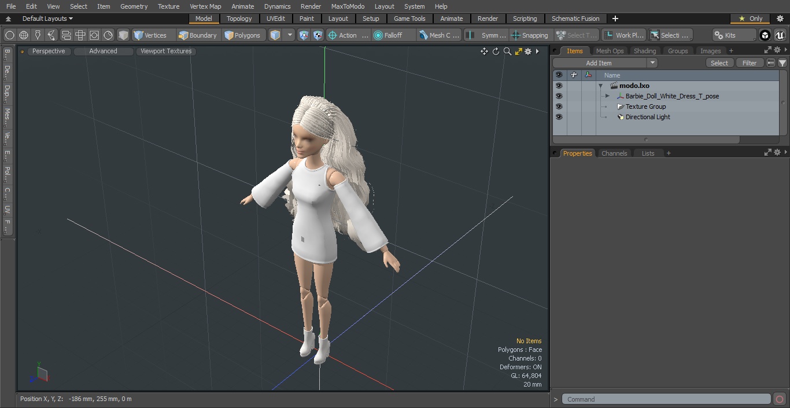The height and width of the screenshot is (408, 790).
Task: Open the viewport settings gear
Action: coord(528,52)
